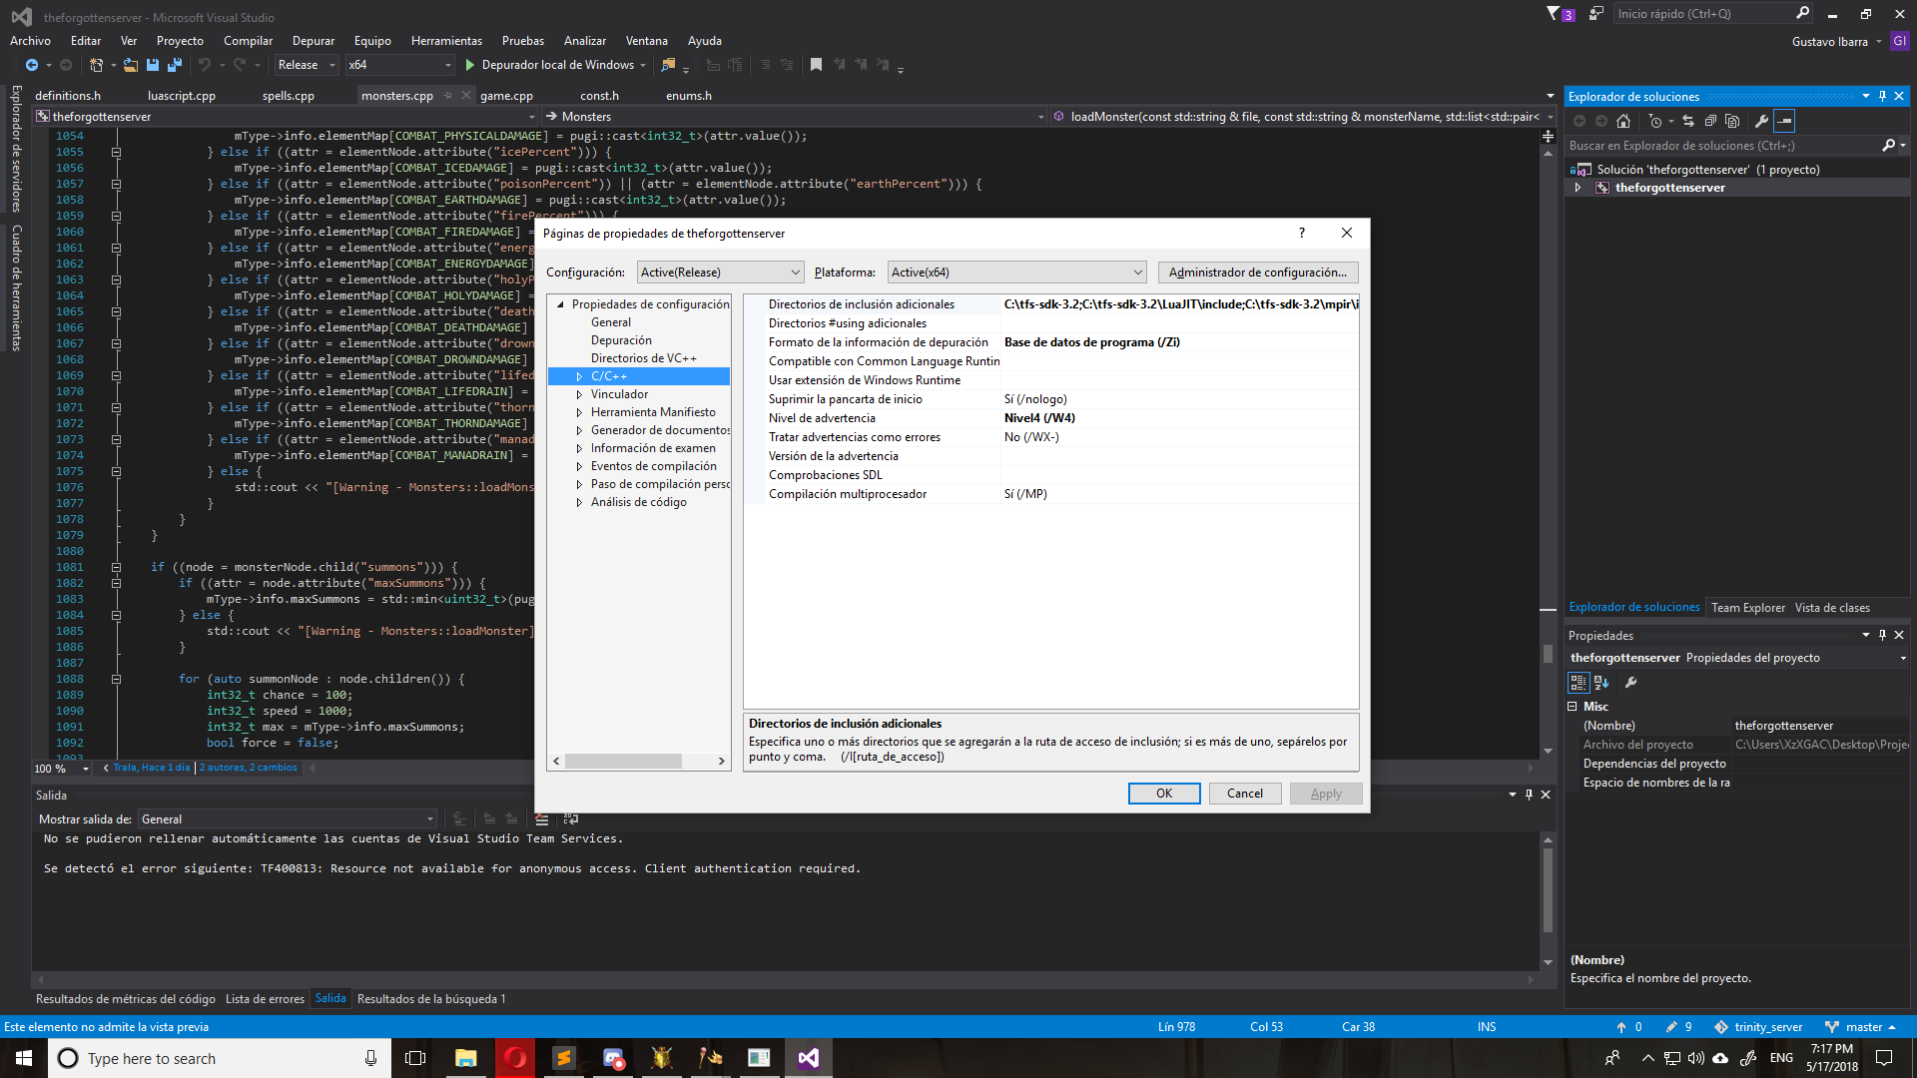The image size is (1917, 1078).
Task: Click the trinity_server repository status item
Action: (1758, 1027)
